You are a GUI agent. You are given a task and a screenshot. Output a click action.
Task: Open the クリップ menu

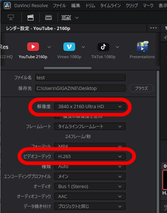coord(132,6)
